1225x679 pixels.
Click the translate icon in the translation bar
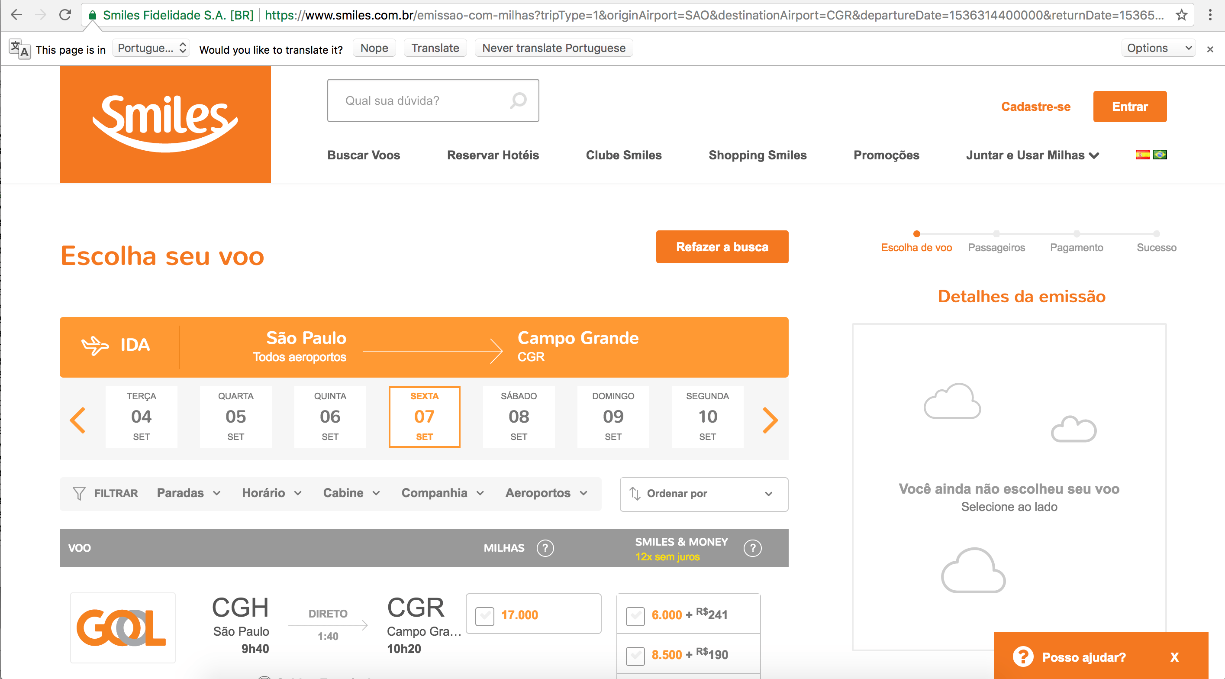tap(19, 49)
